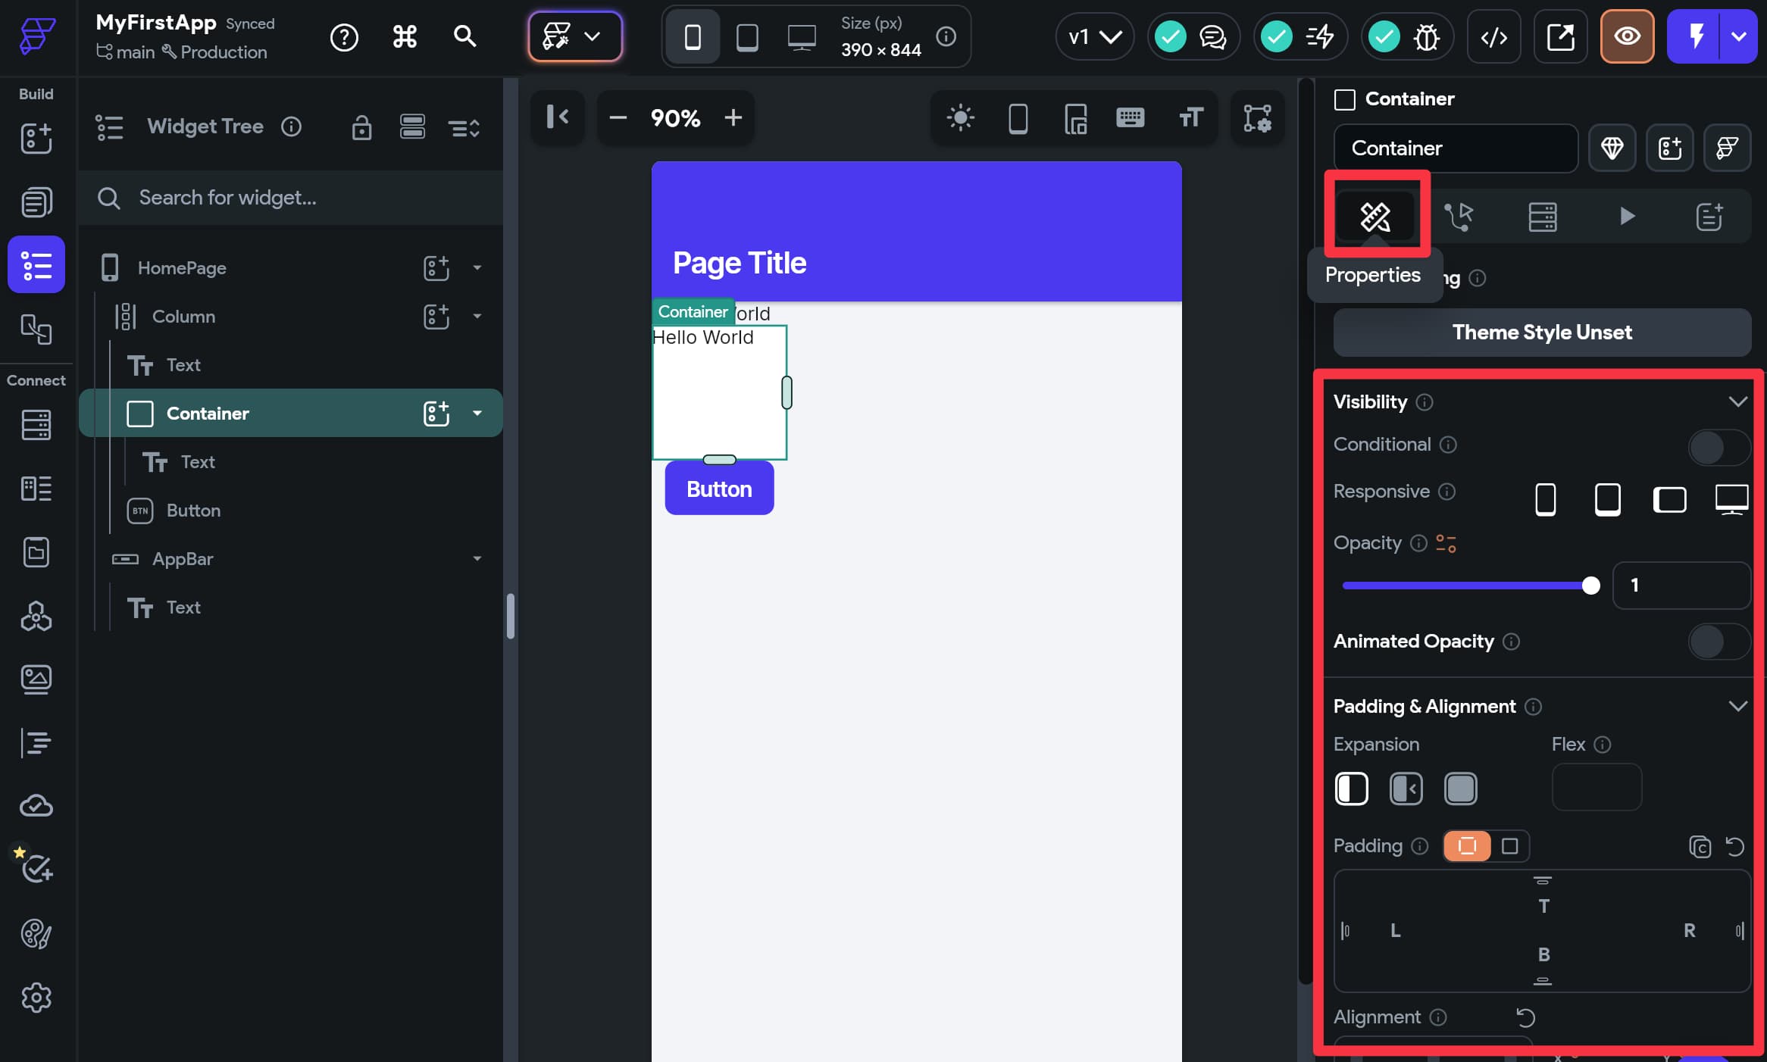
Task: Open the v1 version dropdown
Action: click(x=1094, y=36)
